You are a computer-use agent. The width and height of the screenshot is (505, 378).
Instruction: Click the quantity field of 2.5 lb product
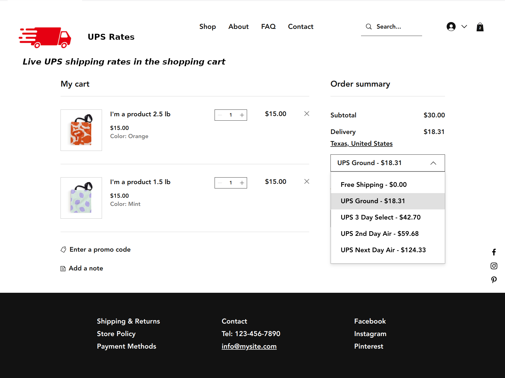click(x=231, y=115)
